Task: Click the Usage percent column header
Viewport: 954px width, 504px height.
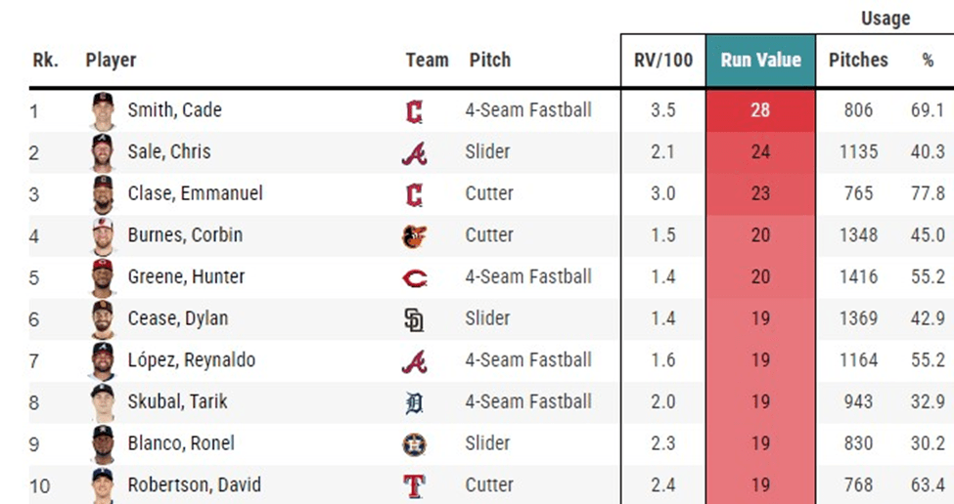Action: (x=927, y=61)
